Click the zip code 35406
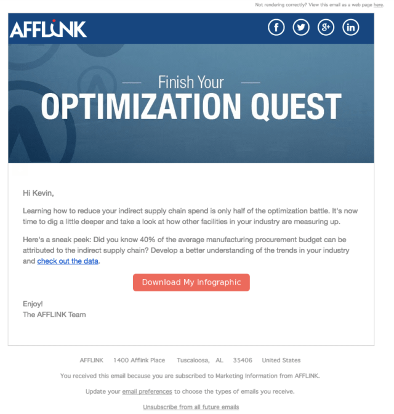Screen dimensions: 394x414 tap(243, 360)
